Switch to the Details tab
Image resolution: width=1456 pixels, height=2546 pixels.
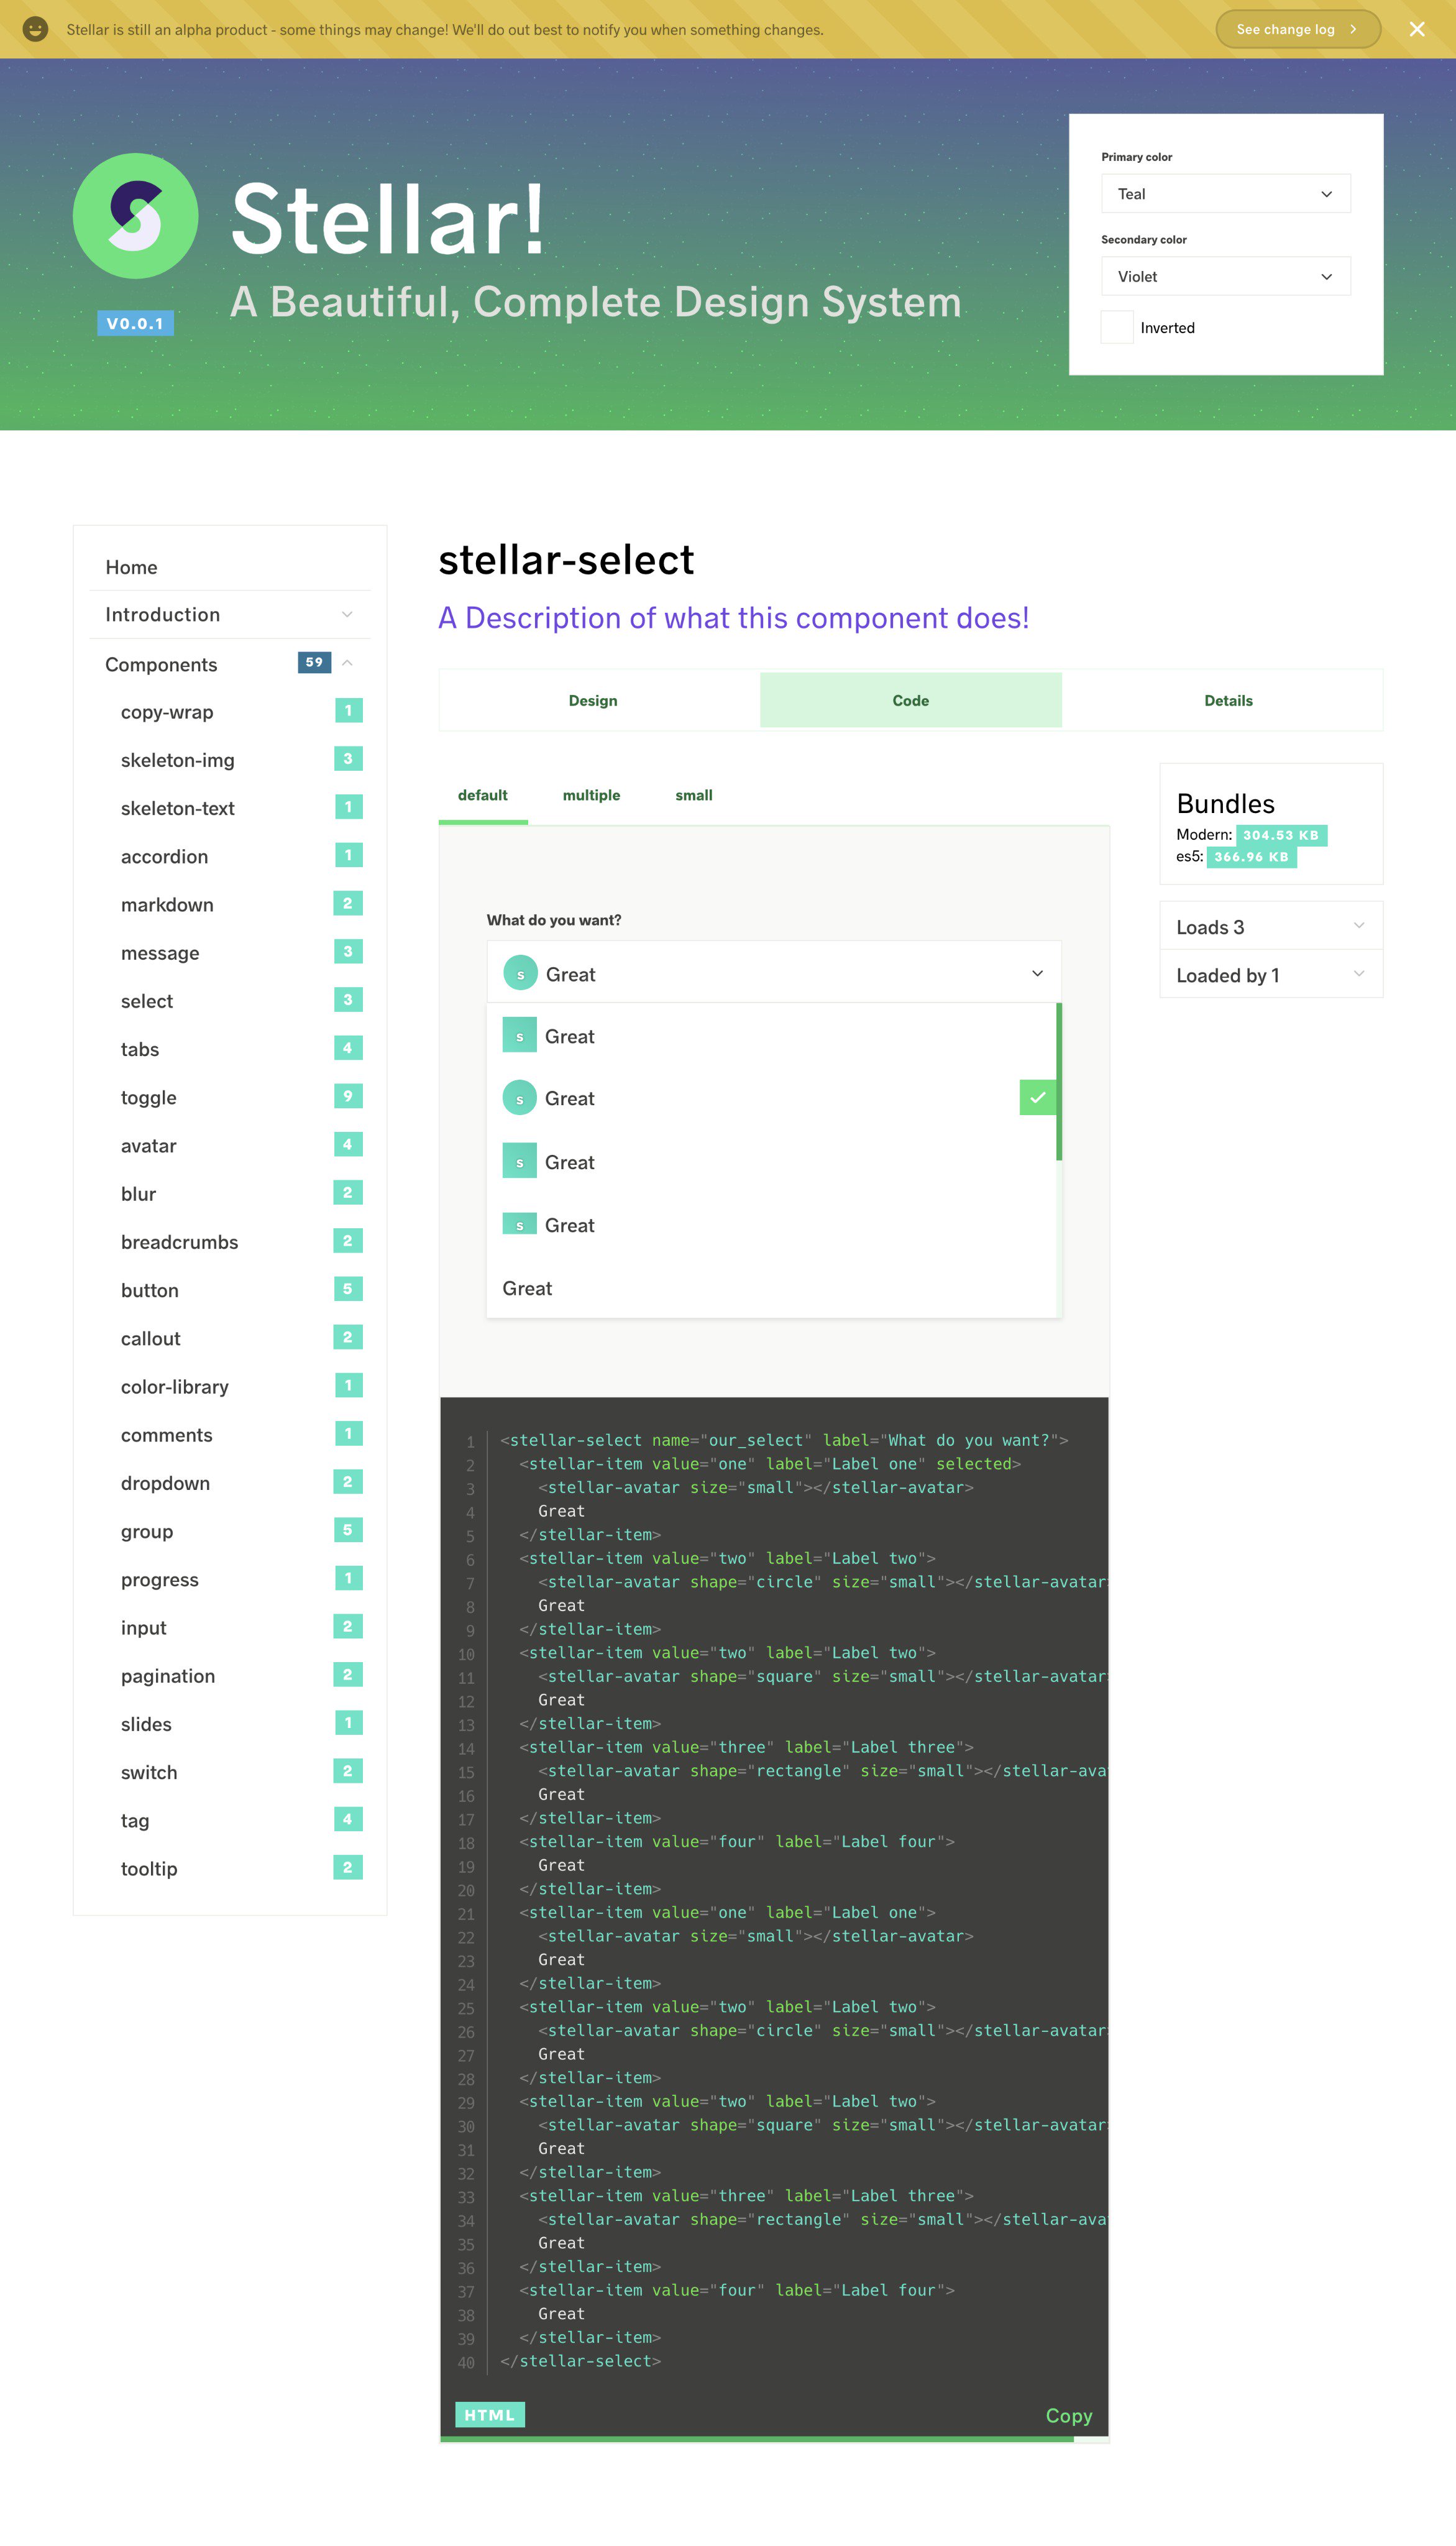[1228, 700]
